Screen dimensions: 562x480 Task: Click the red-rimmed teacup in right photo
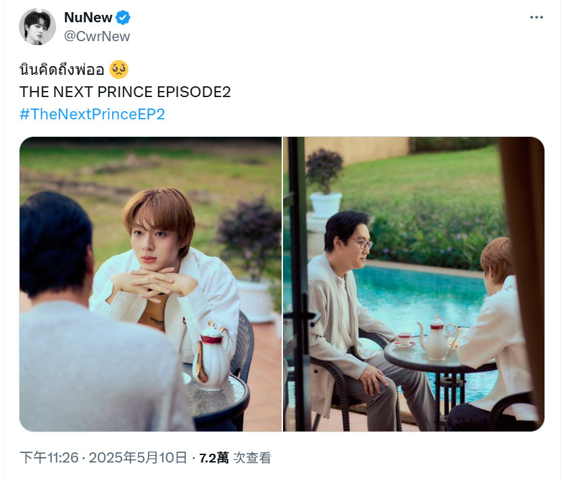click(x=405, y=339)
